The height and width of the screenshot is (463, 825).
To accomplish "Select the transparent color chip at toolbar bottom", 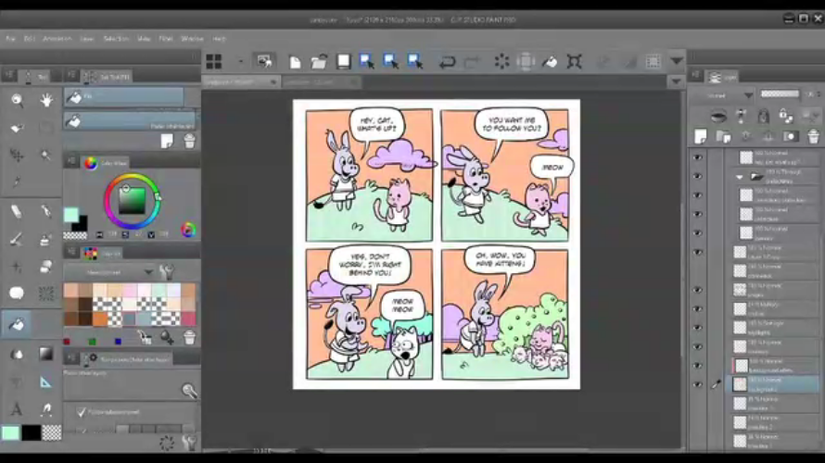I will coord(52,432).
